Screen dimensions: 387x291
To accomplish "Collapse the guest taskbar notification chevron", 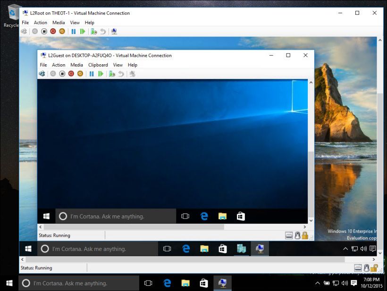I will tap(345, 249).
